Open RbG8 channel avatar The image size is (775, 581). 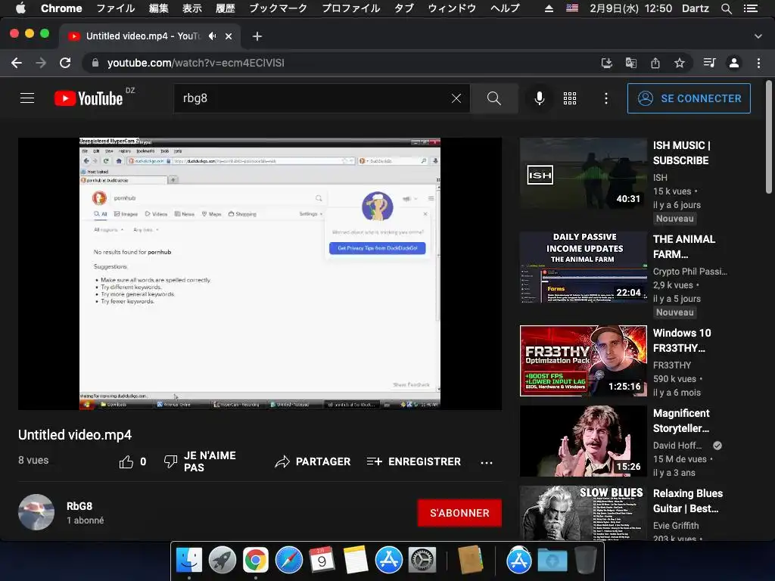[x=36, y=512]
